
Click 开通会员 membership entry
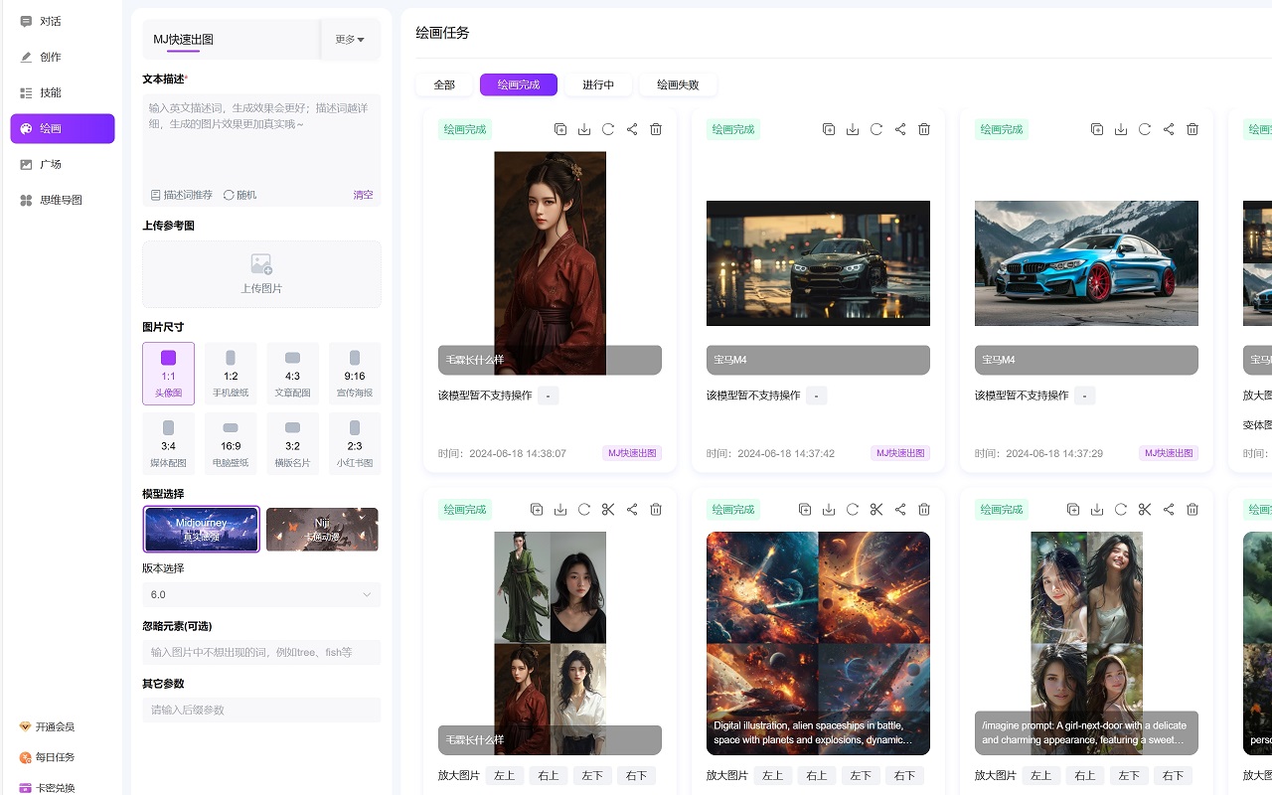[47, 726]
